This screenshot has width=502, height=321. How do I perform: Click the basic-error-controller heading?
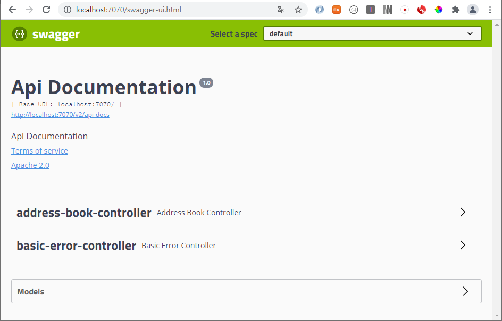(76, 246)
